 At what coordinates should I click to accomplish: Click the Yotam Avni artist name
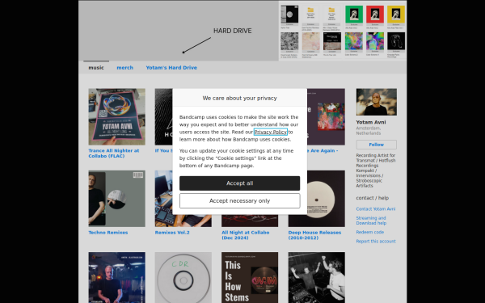click(x=371, y=122)
